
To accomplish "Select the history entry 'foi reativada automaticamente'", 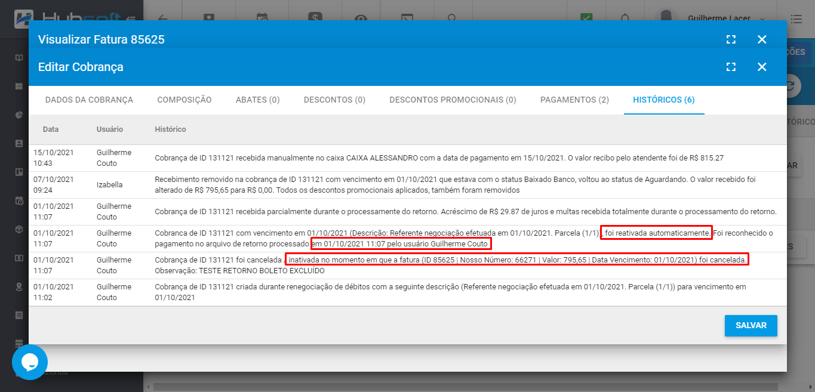I will [463, 239].
